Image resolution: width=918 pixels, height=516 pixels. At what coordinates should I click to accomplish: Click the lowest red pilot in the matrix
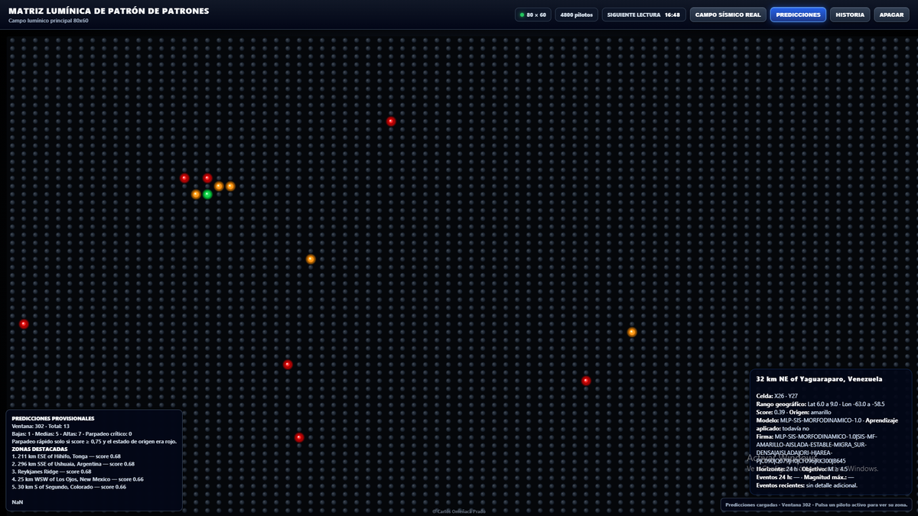pyautogui.click(x=299, y=437)
